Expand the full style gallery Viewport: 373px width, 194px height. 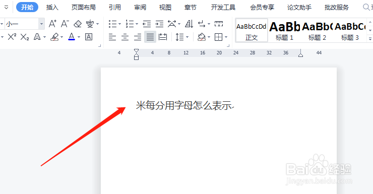pos(370,38)
